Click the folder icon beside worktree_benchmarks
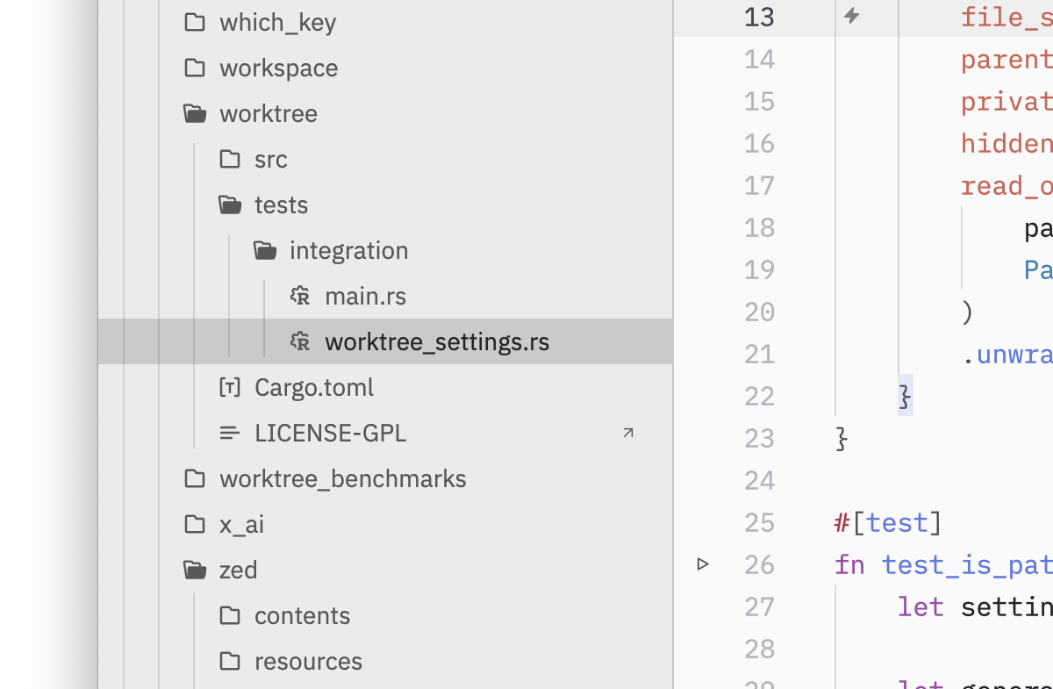Viewport: 1053px width, 689px height. coord(195,478)
